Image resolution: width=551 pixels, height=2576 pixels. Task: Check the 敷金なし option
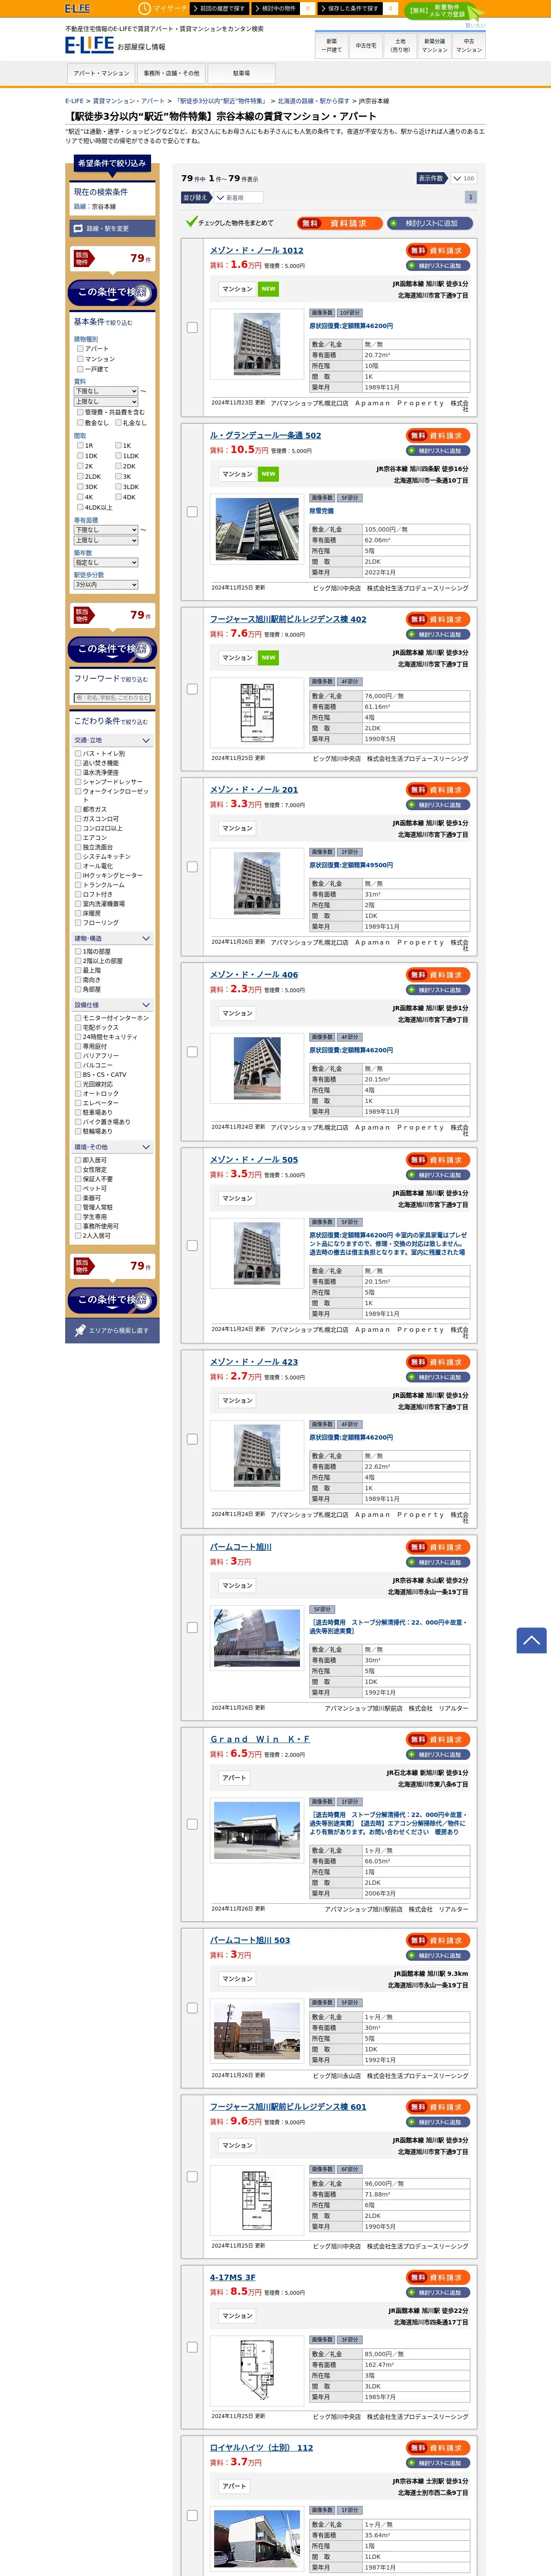point(81,423)
